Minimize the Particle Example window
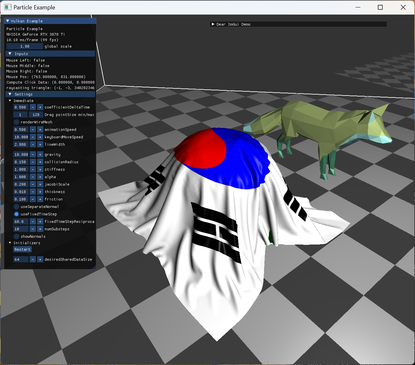The image size is (415, 365). tap(358, 7)
